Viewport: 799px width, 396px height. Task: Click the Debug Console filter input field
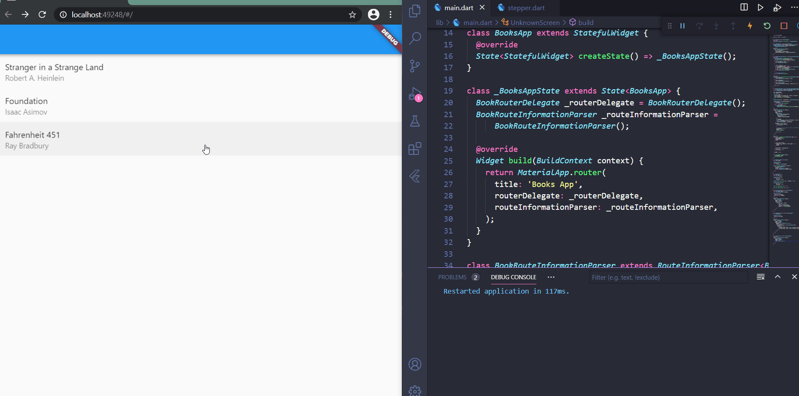point(668,277)
